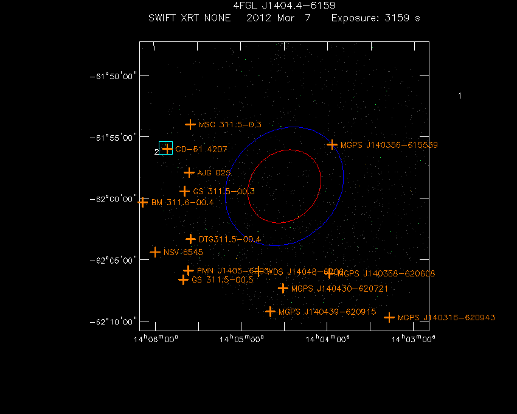517x414 pixels.
Task: Click the CD-61 4207 label
Action: (201, 149)
